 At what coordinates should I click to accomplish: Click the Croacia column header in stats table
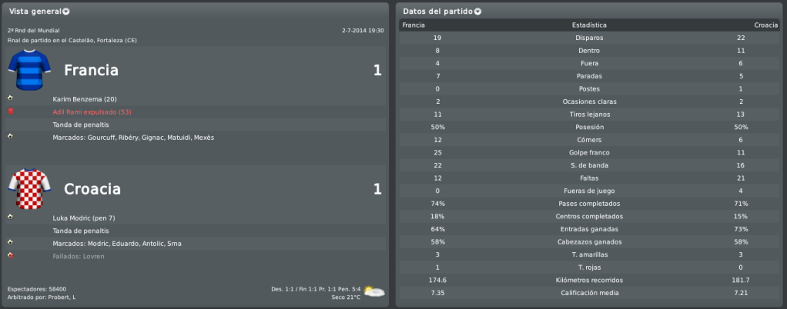(765, 25)
